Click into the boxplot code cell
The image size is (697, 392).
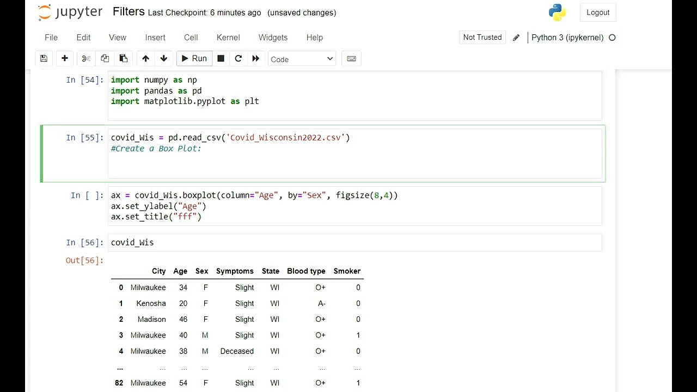[x=354, y=206]
